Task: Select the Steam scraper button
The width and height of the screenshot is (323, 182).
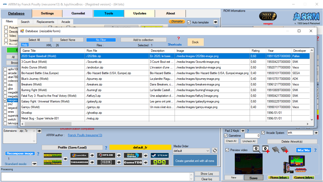Action: pos(159,155)
